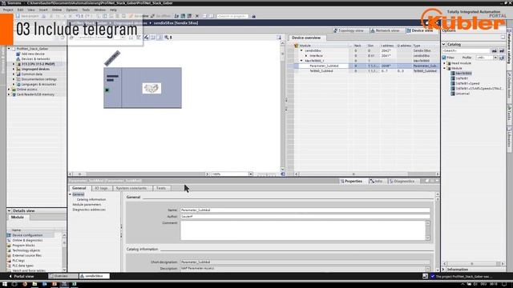Switch to the System constants tab
This screenshot has width=513, height=288.
click(131, 188)
